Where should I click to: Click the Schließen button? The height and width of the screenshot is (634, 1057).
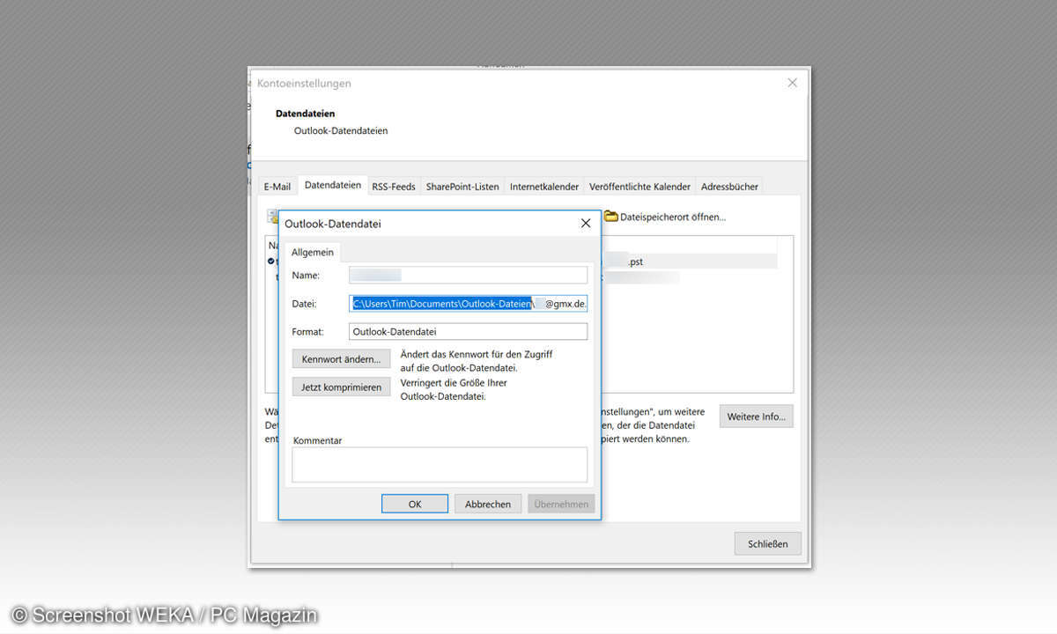(768, 543)
